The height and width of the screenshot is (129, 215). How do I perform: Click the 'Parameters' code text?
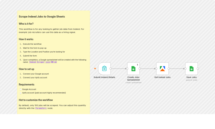pos(41,108)
